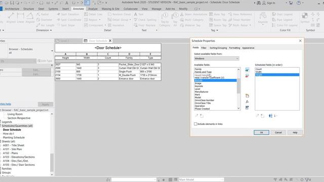Image resolution: width=324 pixels, height=182 pixels.
Task: Click the Tag All tool
Action: coord(175,20)
